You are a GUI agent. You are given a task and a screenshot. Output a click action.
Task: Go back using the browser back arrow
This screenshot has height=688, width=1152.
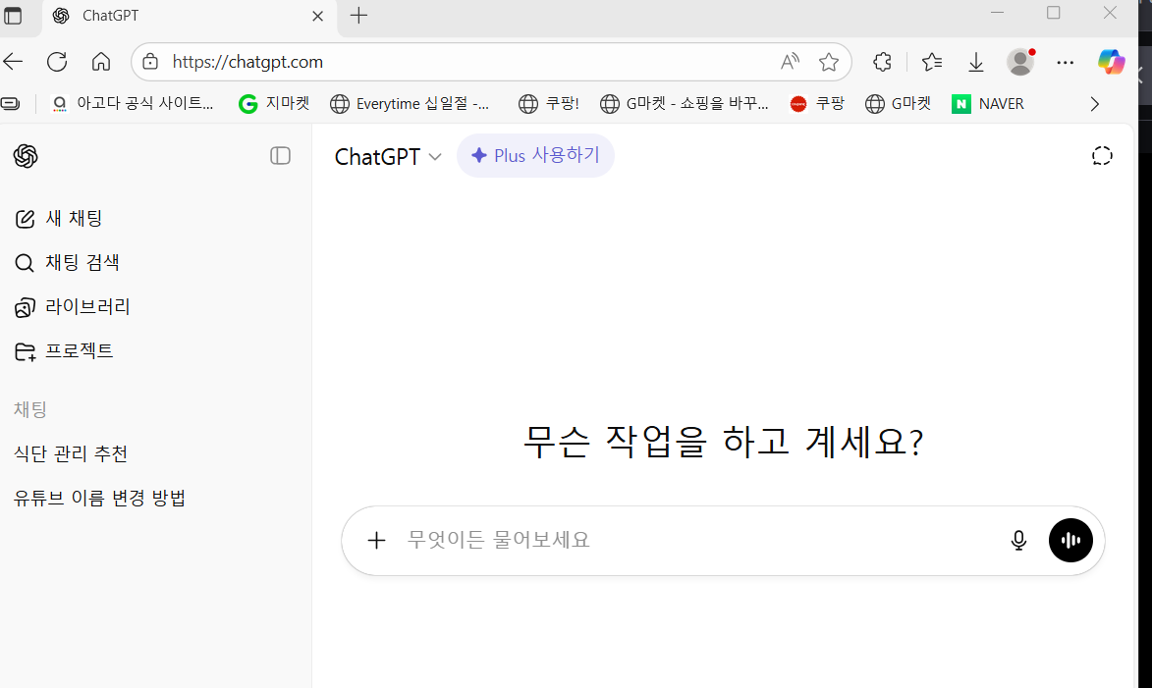tap(14, 62)
